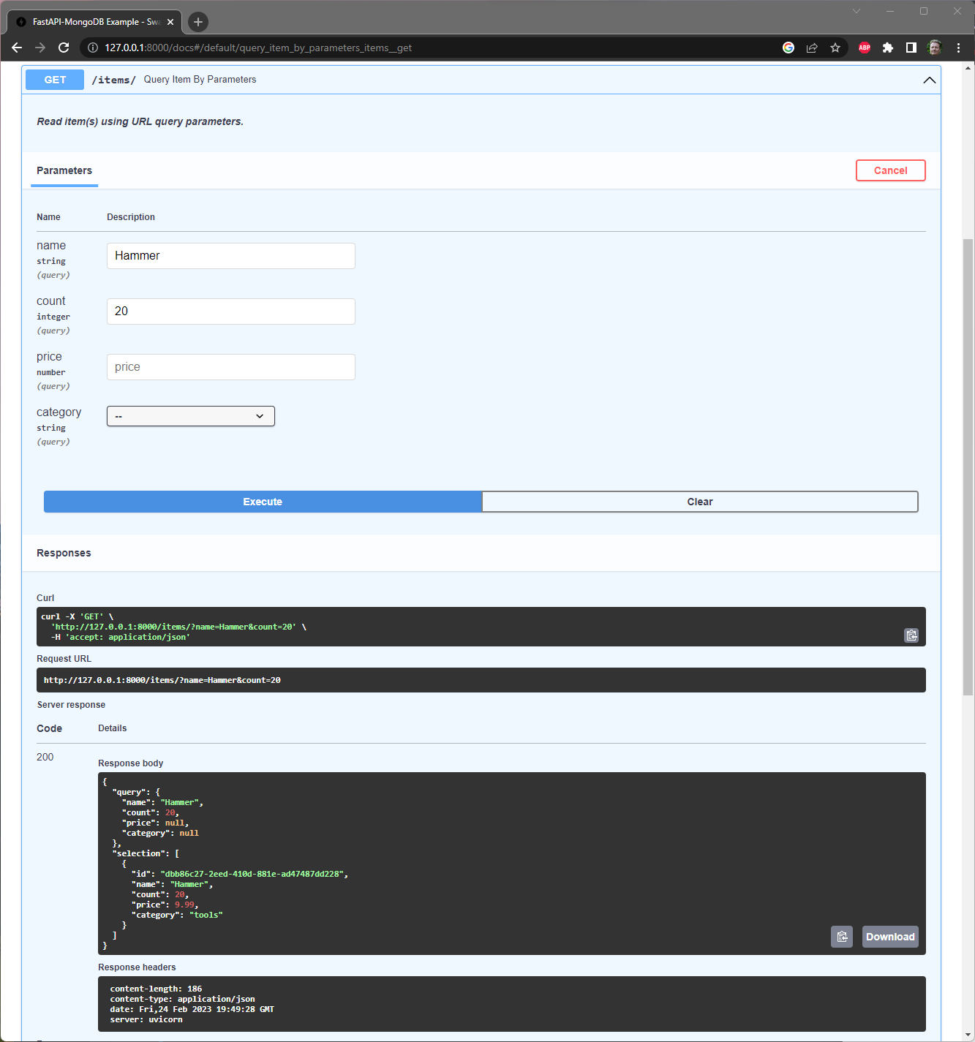Click the price input field
This screenshot has width=975, height=1042.
230,366
